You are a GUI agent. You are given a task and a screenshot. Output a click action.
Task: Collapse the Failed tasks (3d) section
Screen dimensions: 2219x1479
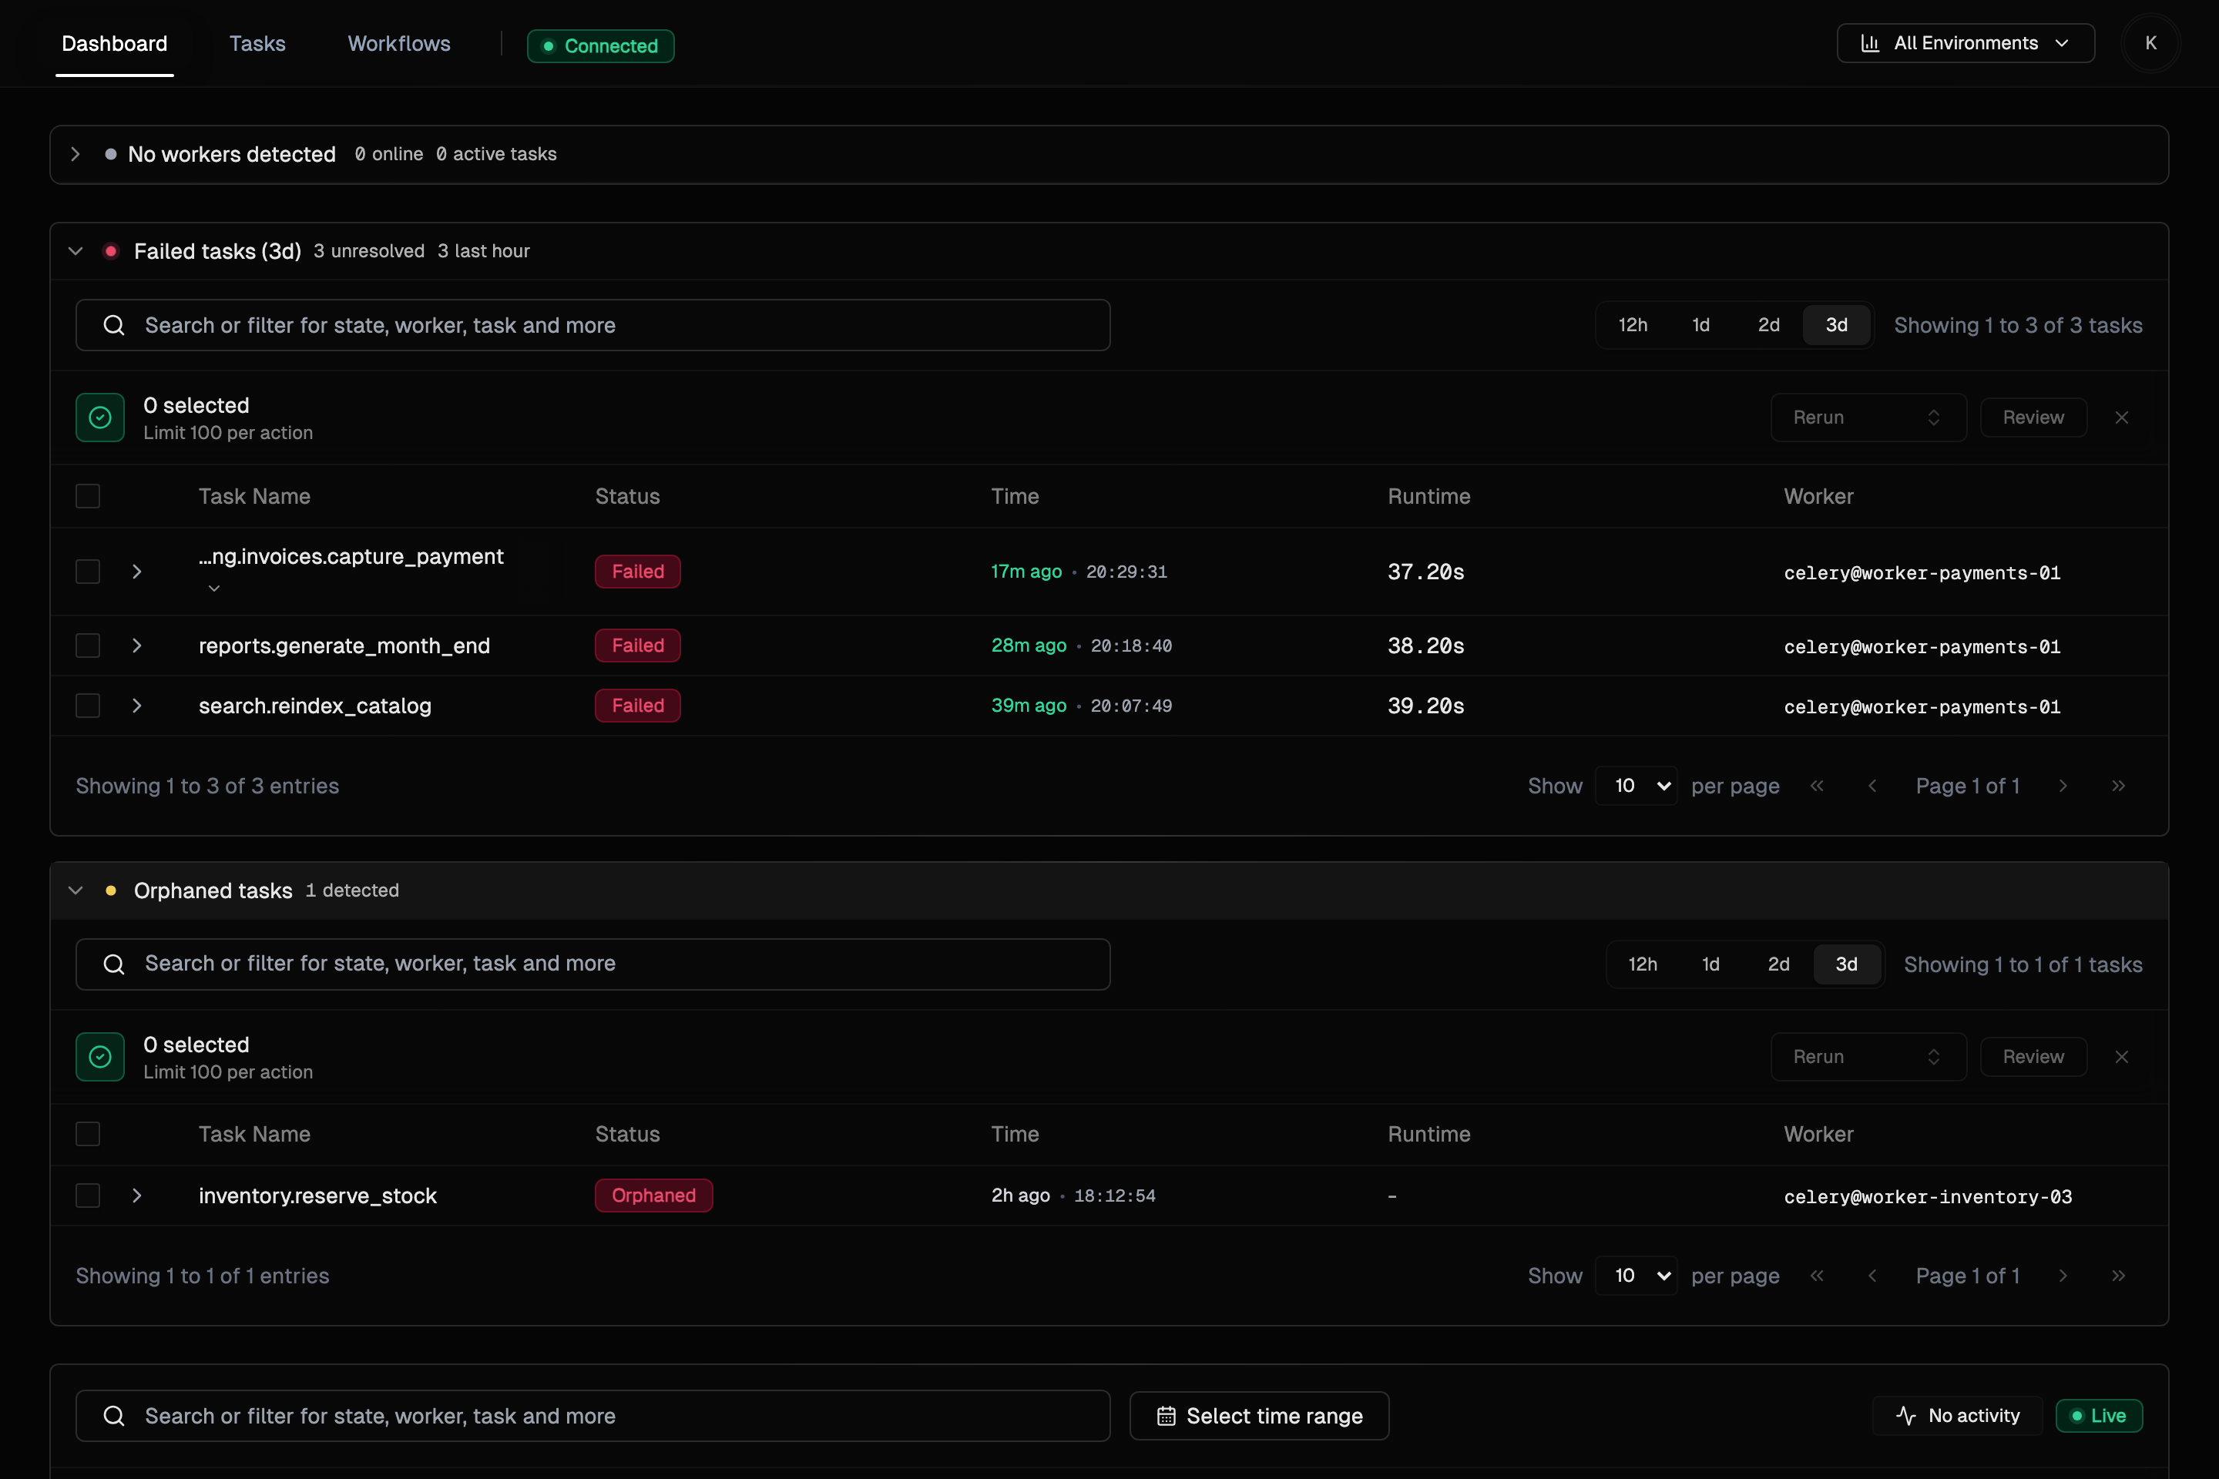tap(76, 251)
